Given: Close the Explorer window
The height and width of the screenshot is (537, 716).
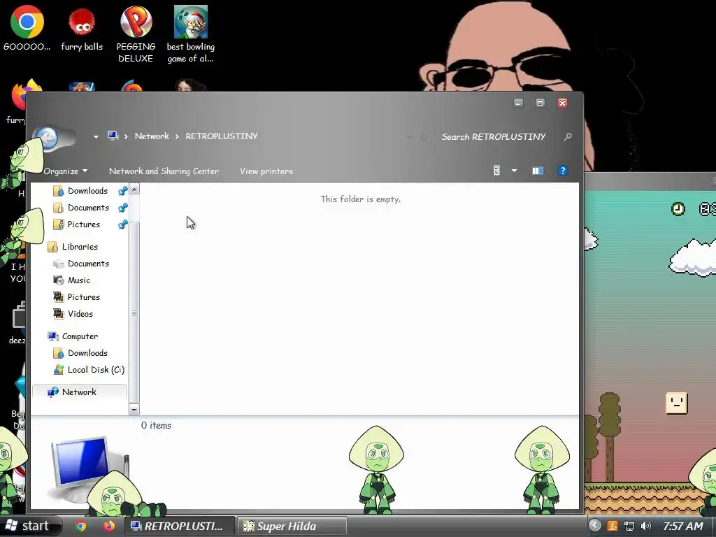Looking at the screenshot, I should [563, 103].
